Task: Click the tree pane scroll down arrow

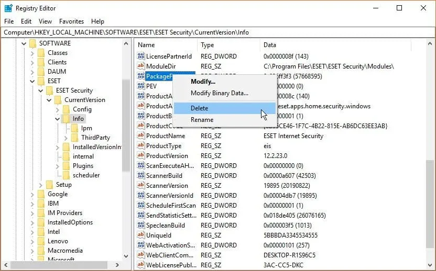Action: pos(126,256)
